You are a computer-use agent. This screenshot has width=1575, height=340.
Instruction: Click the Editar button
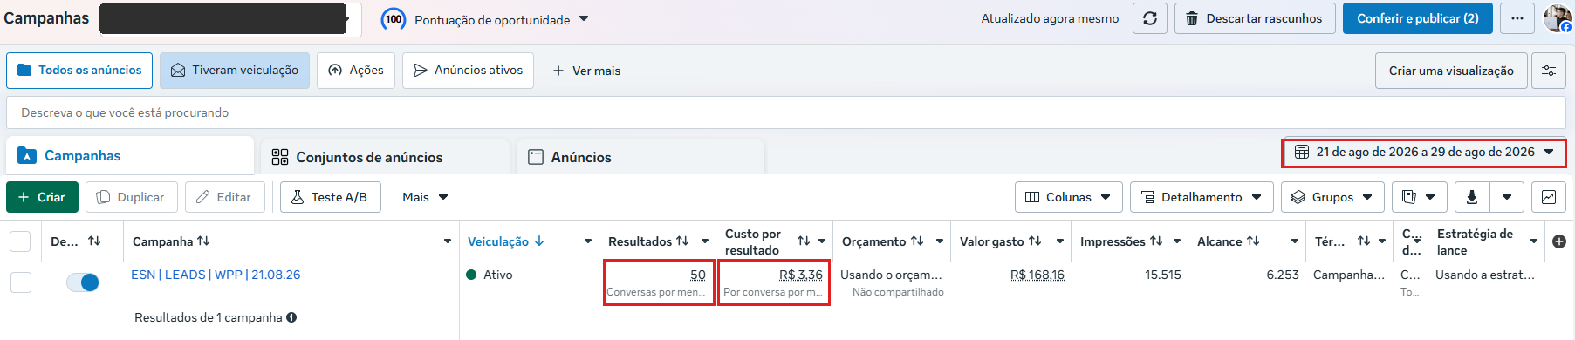tap(224, 197)
